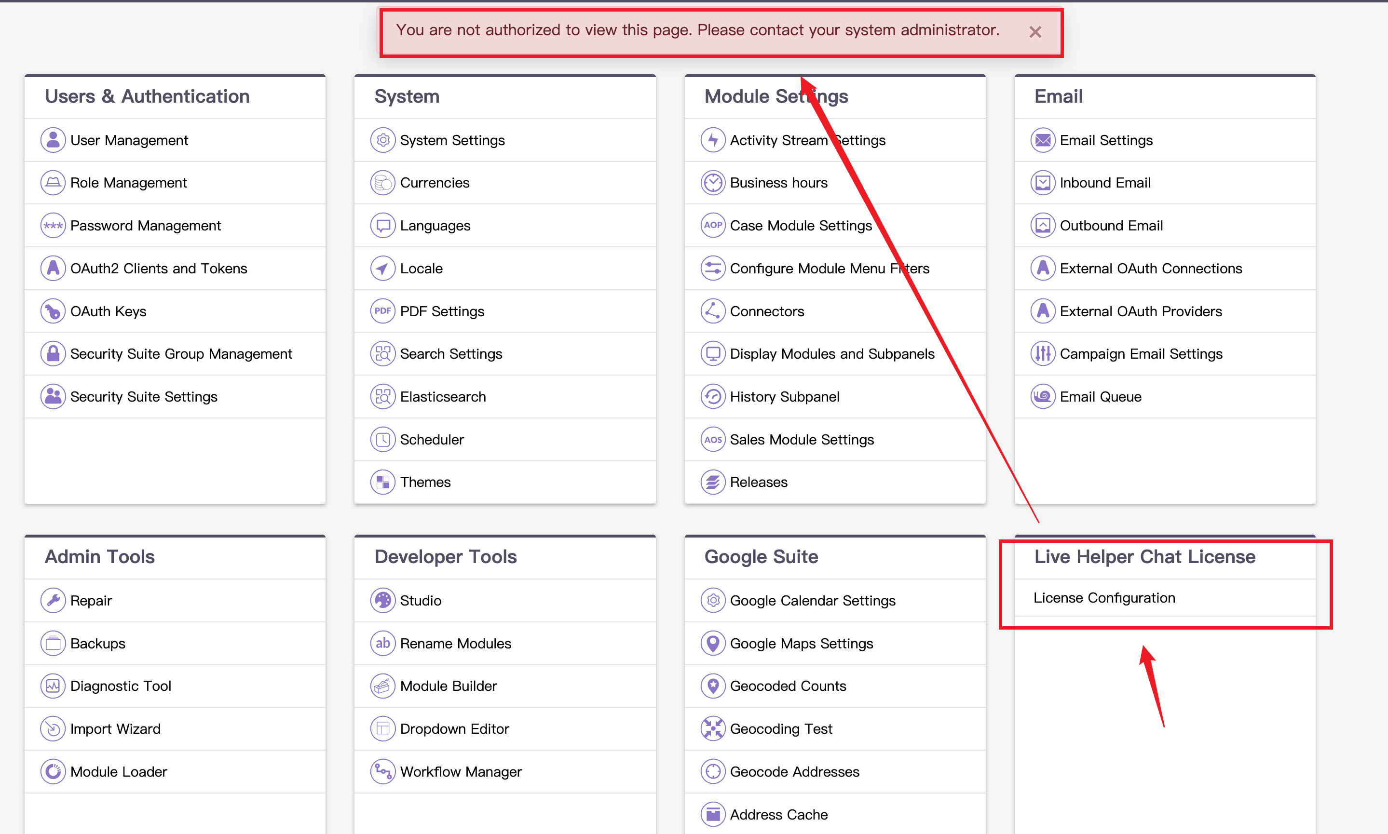Open Configure Module Menu Filters
This screenshot has width=1388, height=834.
pyautogui.click(x=830, y=268)
